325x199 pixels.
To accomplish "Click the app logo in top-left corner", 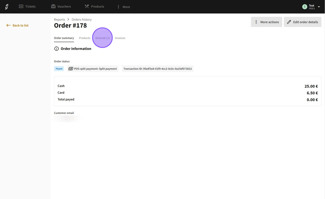I will pos(7,7).
